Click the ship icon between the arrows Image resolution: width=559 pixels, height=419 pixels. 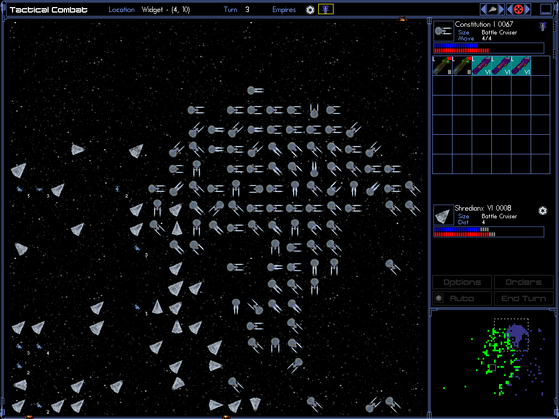(x=492, y=9)
